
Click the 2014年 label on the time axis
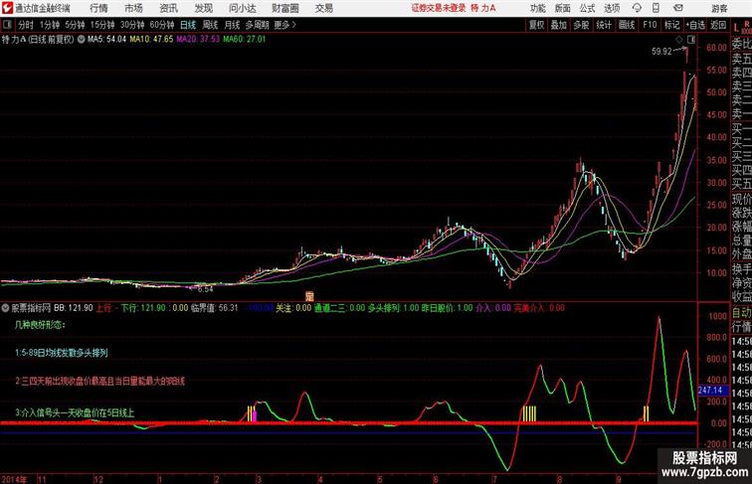[14, 479]
